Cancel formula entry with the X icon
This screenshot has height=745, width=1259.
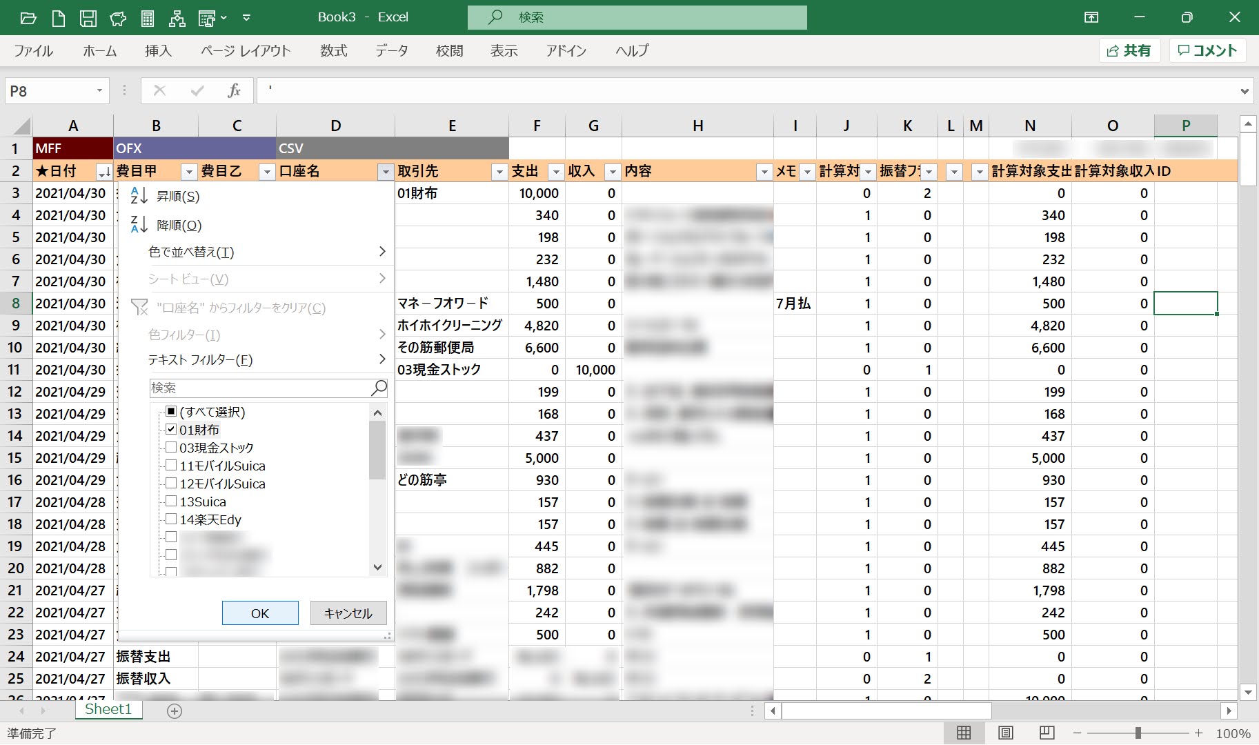[x=159, y=90]
